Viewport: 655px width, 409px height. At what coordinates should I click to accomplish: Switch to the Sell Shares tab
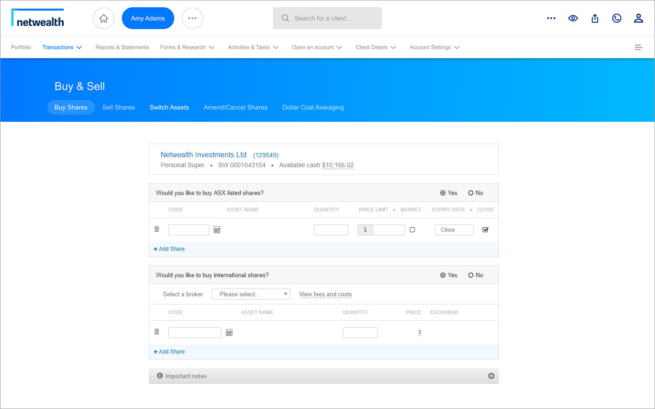119,107
